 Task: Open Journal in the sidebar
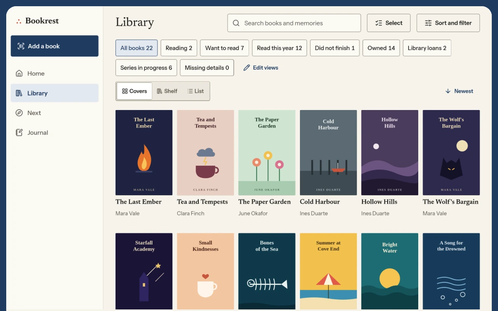54,133
